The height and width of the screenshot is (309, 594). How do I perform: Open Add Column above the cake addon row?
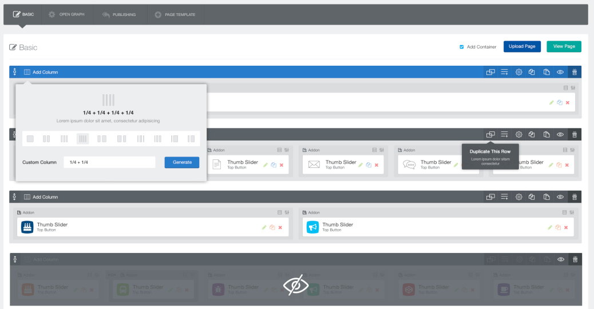[x=41, y=196]
